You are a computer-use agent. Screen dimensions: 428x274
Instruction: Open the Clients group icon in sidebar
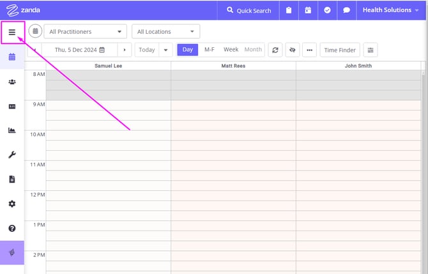pyautogui.click(x=11, y=82)
